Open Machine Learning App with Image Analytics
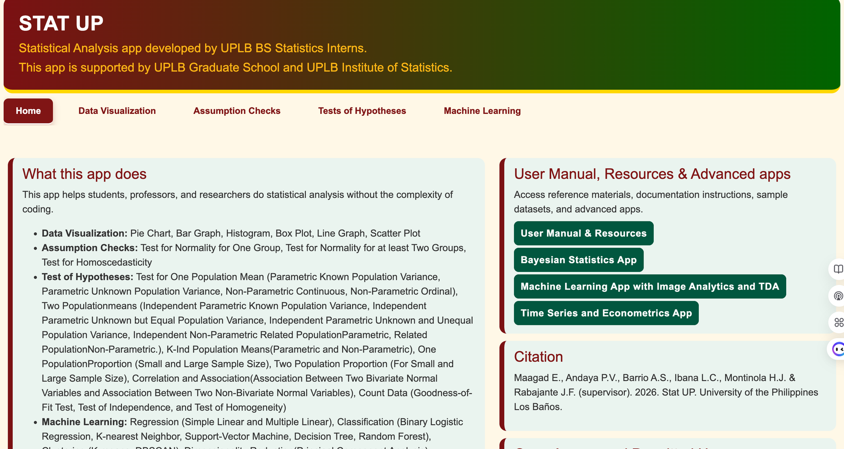The image size is (844, 449). [650, 286]
